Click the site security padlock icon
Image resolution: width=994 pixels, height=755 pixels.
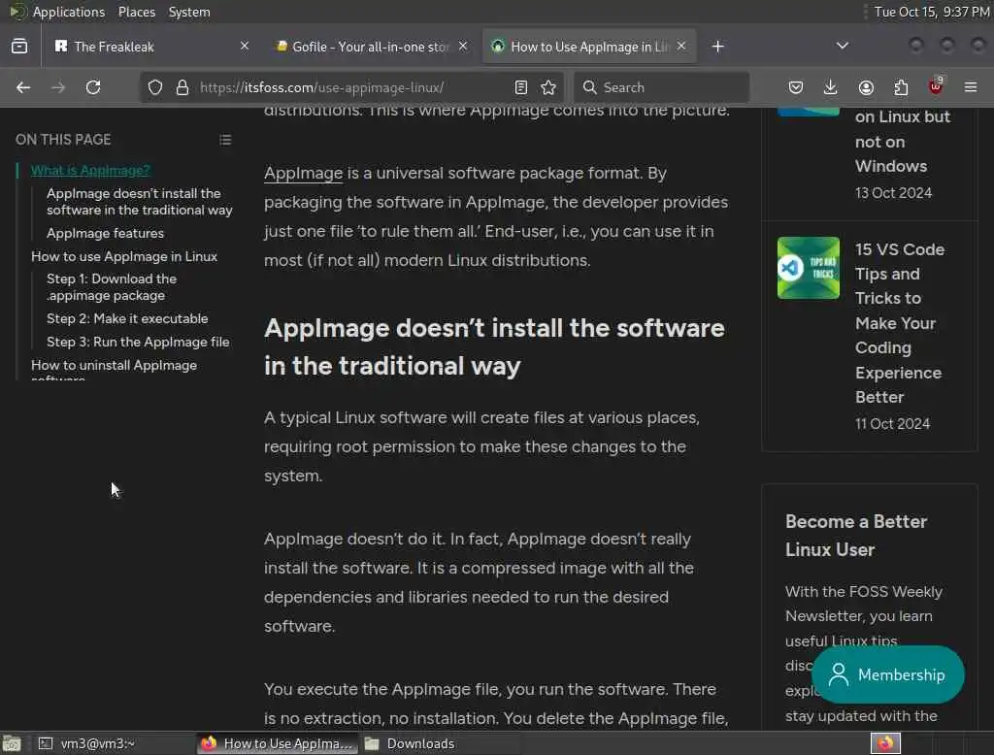click(182, 87)
